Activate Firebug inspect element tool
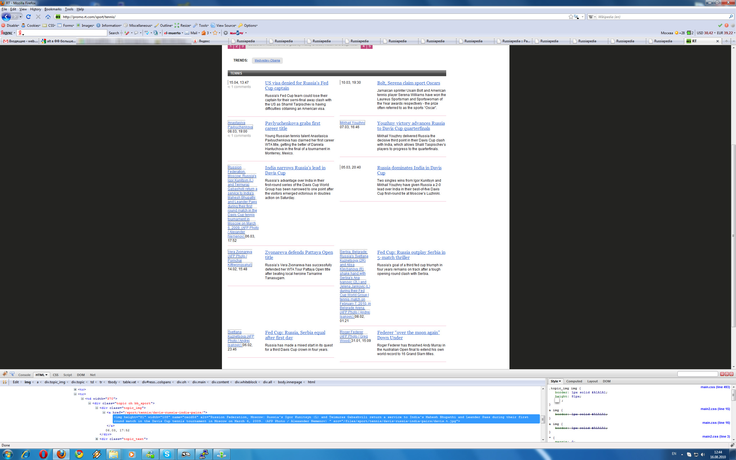Viewport: 736px width, 460px height. click(x=12, y=374)
